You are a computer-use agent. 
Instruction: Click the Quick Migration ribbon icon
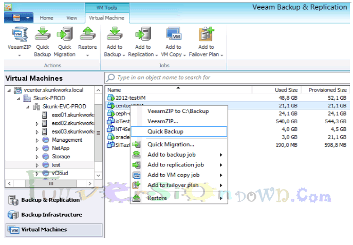click(65, 34)
